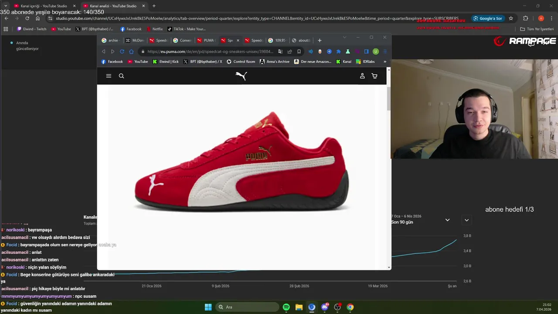Open 'Elwind - Twitch' bookmark in back browser
Viewport: 558px width, 314px height.
(x=31, y=29)
